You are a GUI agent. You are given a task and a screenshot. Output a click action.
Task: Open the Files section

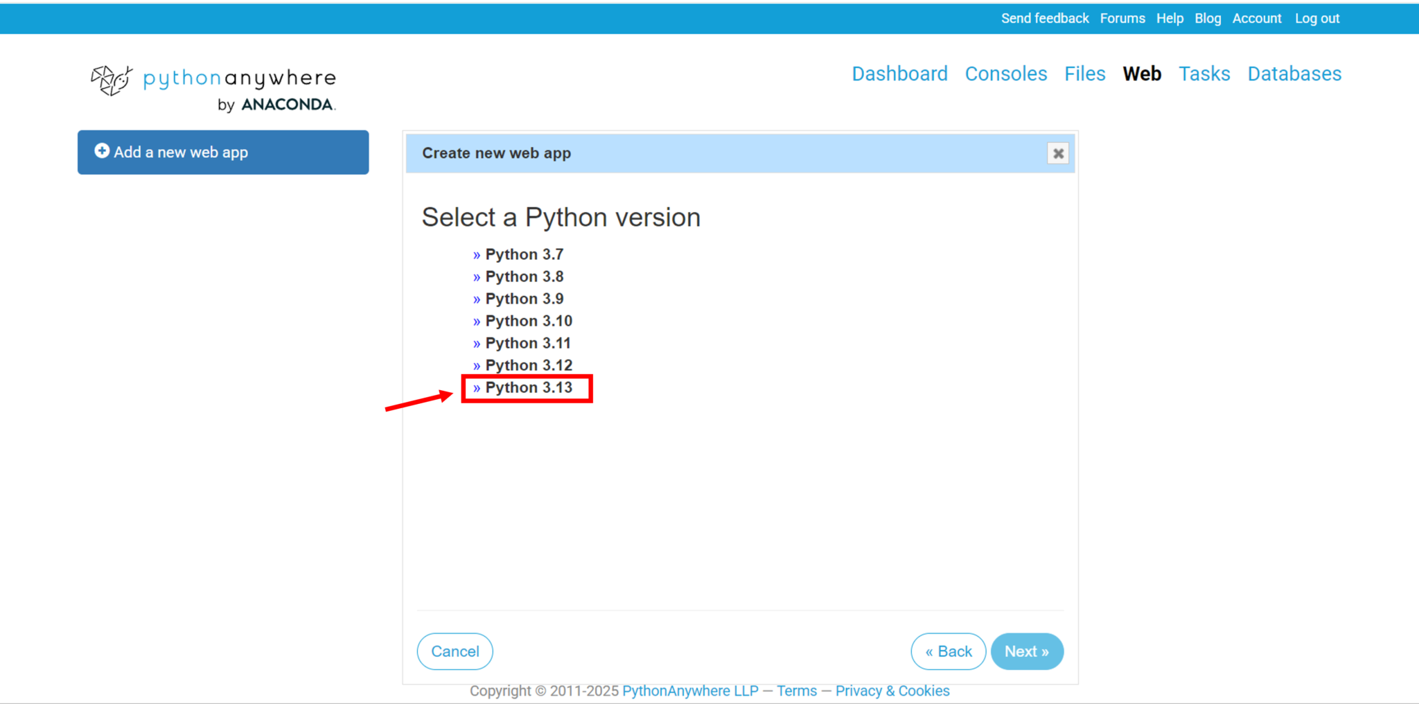pyautogui.click(x=1084, y=73)
